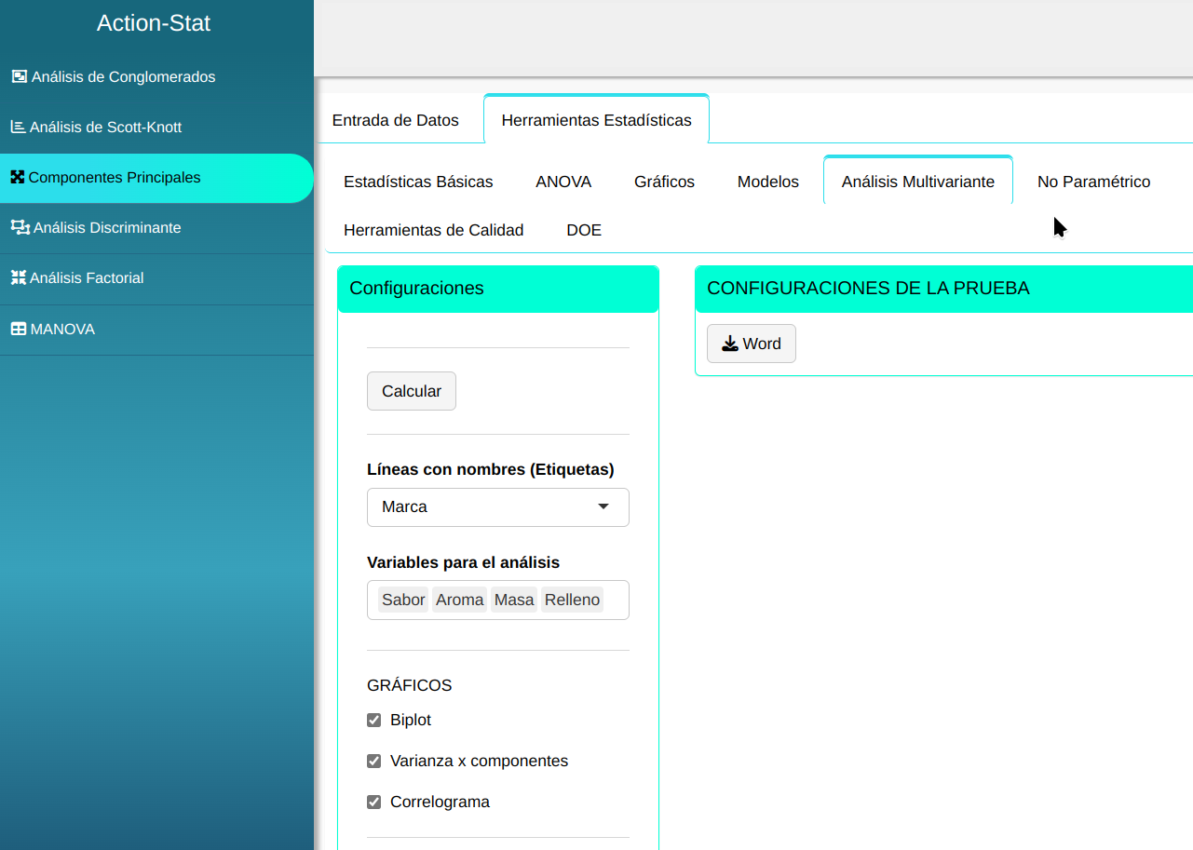Open the Marca labels dropdown
The width and height of the screenshot is (1193, 850).
coord(497,506)
